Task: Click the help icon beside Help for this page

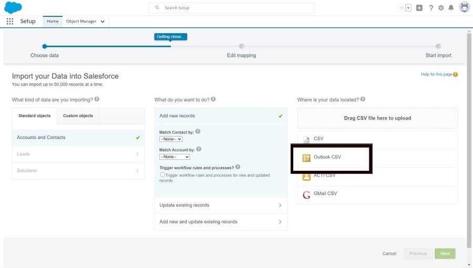Action: click(456, 75)
